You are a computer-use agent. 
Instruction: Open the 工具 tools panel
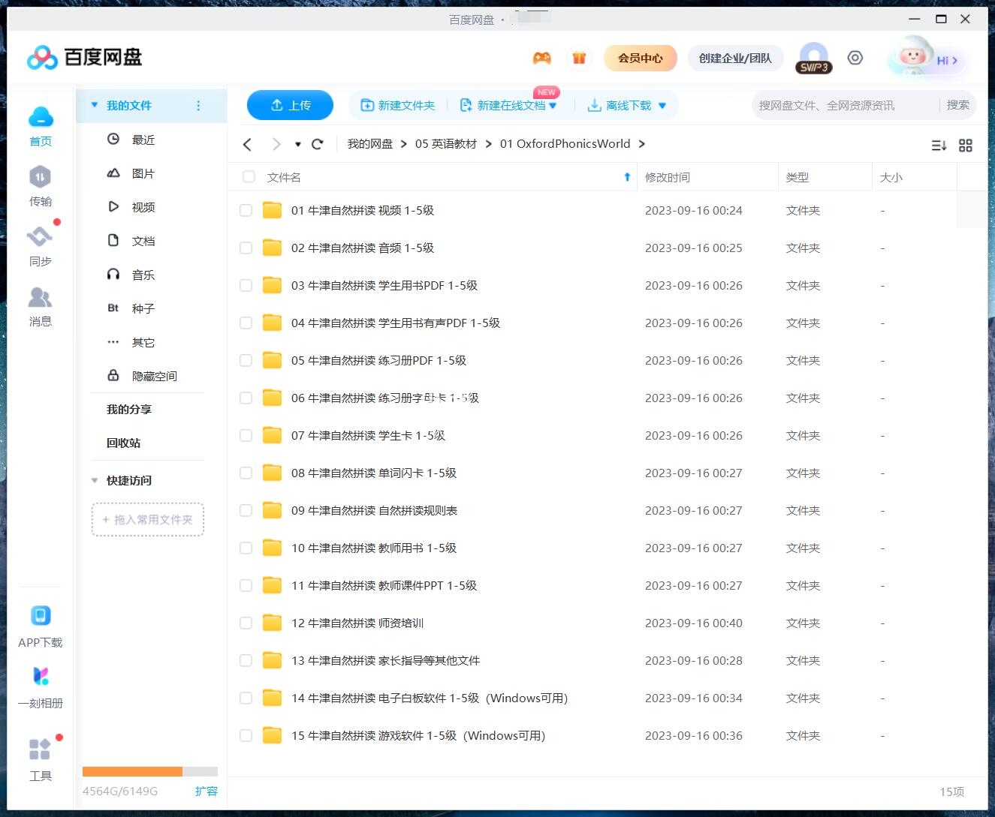point(41,756)
